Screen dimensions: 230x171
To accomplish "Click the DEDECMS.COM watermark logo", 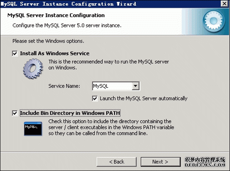I will coord(205,162).
